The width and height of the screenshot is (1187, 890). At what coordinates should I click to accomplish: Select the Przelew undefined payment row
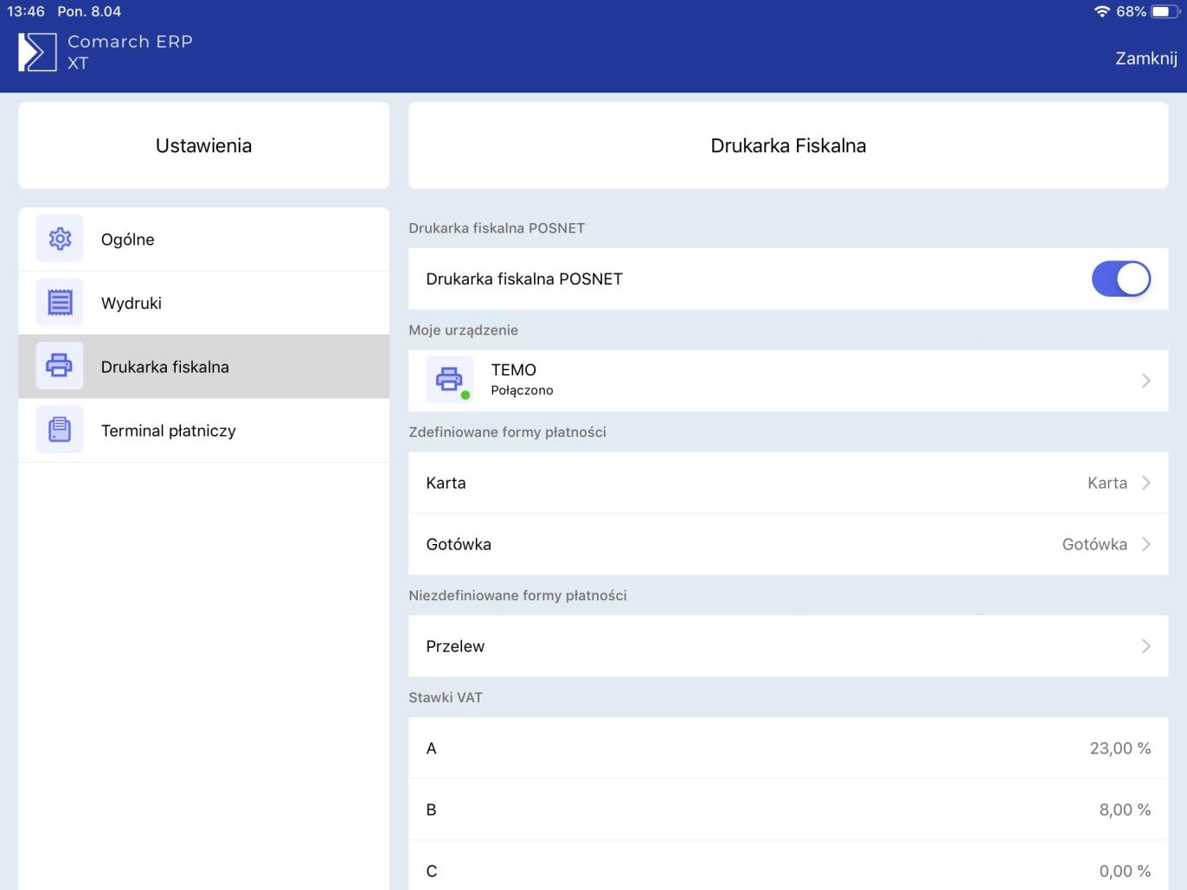[x=779, y=646]
